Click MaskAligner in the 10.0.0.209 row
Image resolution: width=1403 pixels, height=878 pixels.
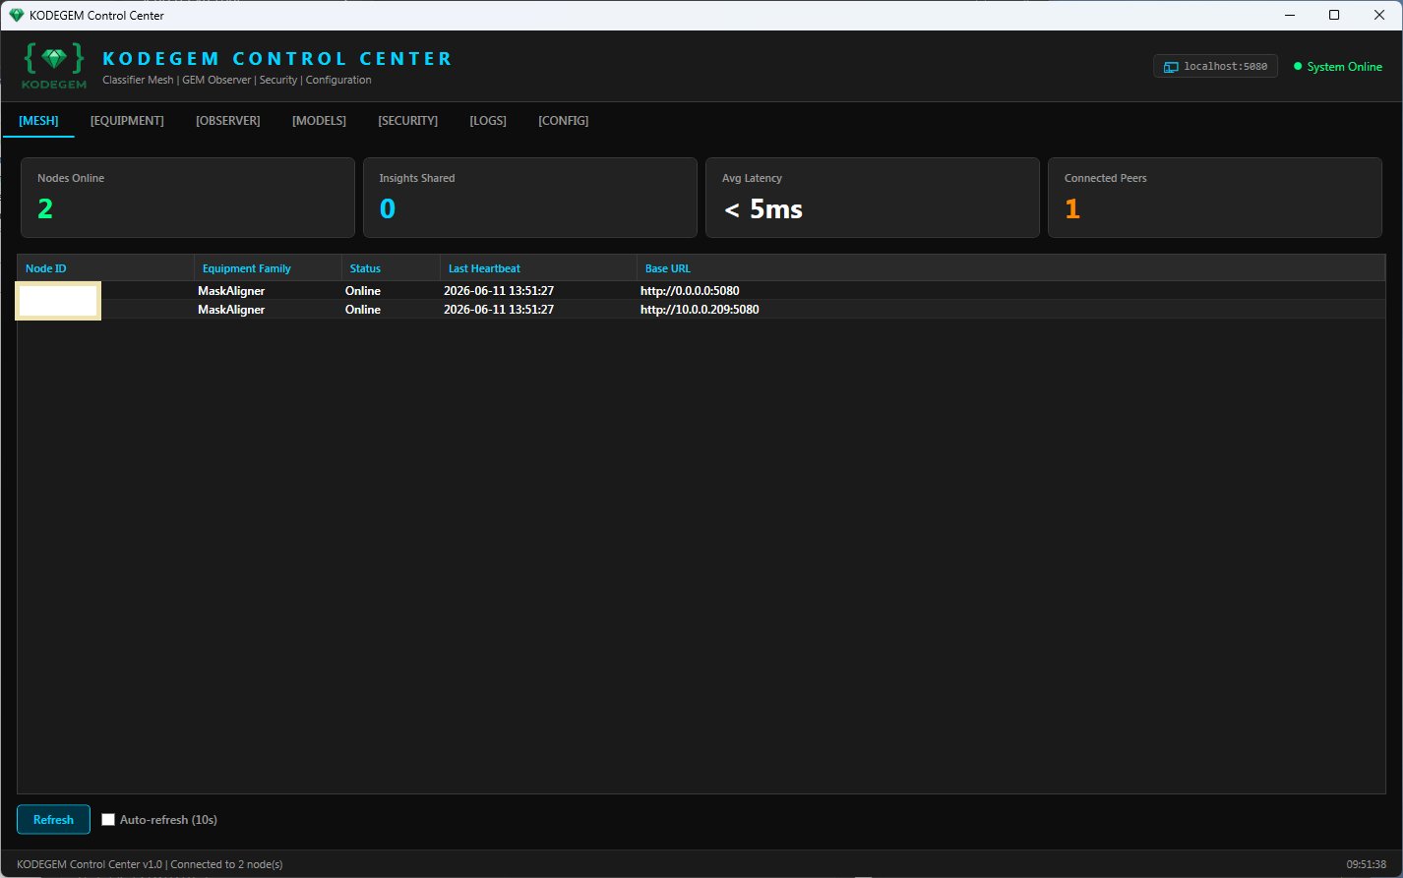(x=231, y=310)
